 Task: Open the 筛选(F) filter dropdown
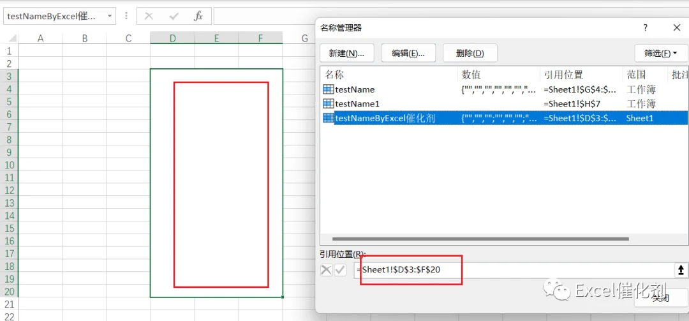click(x=661, y=53)
